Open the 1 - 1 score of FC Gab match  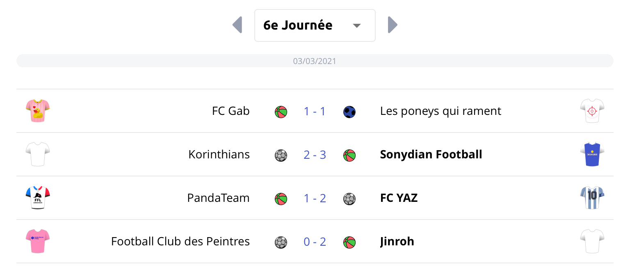coord(315,111)
